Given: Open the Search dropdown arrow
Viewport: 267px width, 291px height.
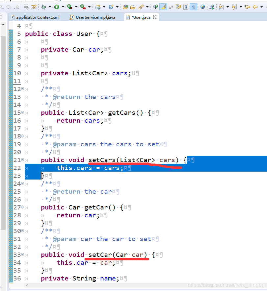Looking at the screenshot, I should point(147,7).
